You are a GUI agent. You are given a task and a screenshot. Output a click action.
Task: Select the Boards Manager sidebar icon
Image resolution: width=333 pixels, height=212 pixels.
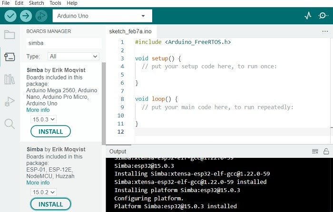(10, 57)
